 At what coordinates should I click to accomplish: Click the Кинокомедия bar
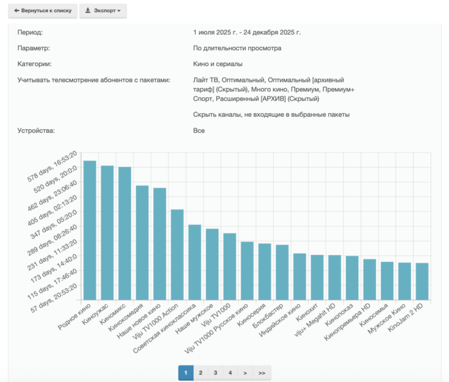point(142,242)
